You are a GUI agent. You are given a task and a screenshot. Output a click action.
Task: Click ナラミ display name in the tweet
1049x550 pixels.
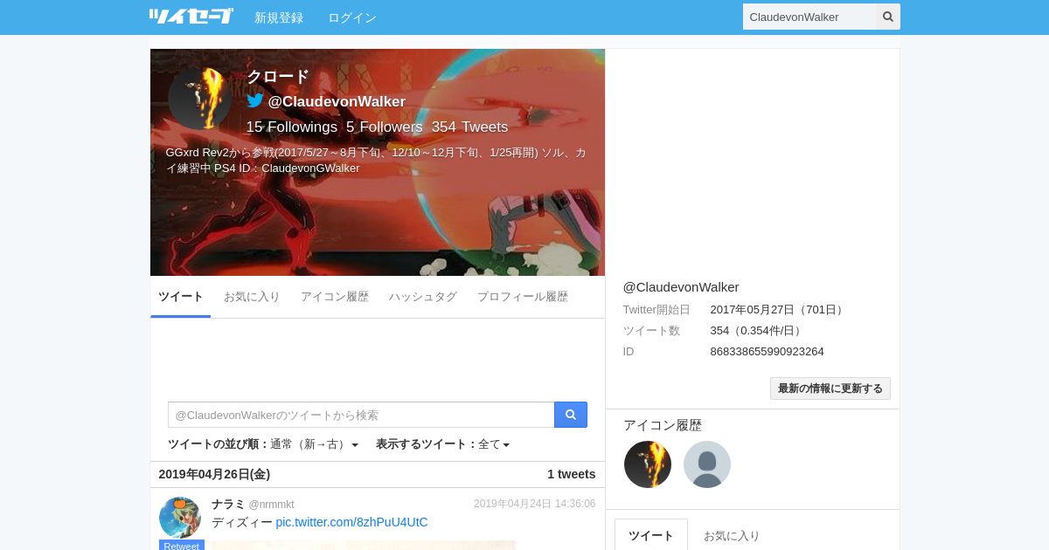(x=227, y=504)
